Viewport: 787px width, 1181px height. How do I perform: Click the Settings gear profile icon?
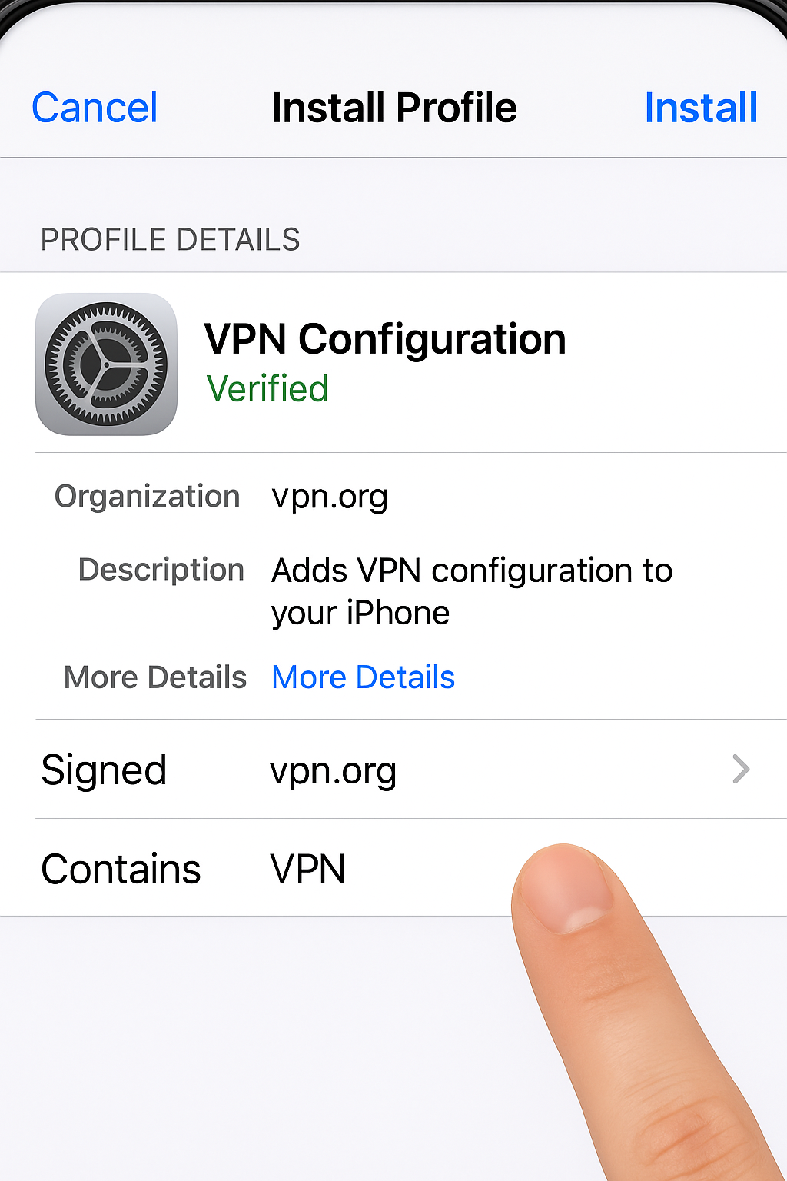click(x=106, y=364)
